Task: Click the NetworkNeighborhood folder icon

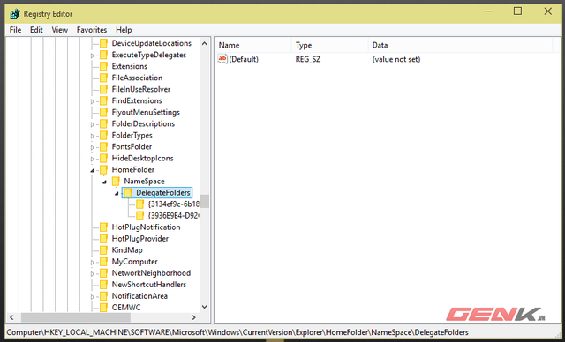Action: click(104, 273)
